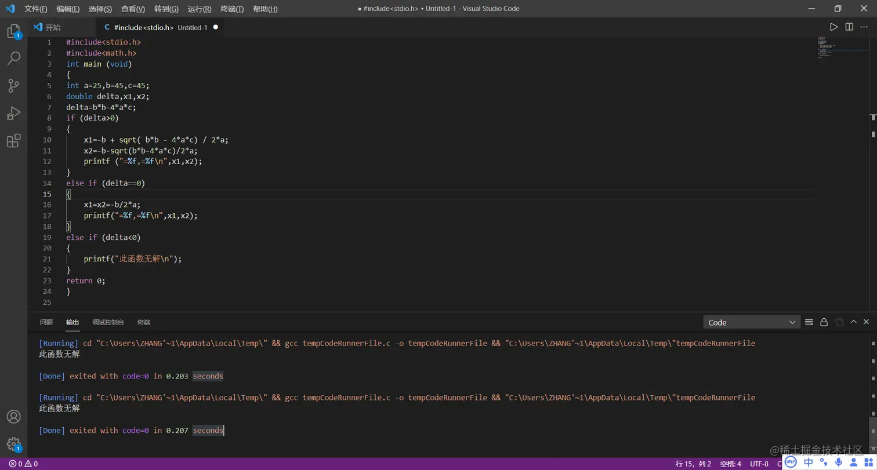This screenshot has height=470, width=877.
Task: Click the iFLY logo on the input toolbar
Action: (792, 462)
